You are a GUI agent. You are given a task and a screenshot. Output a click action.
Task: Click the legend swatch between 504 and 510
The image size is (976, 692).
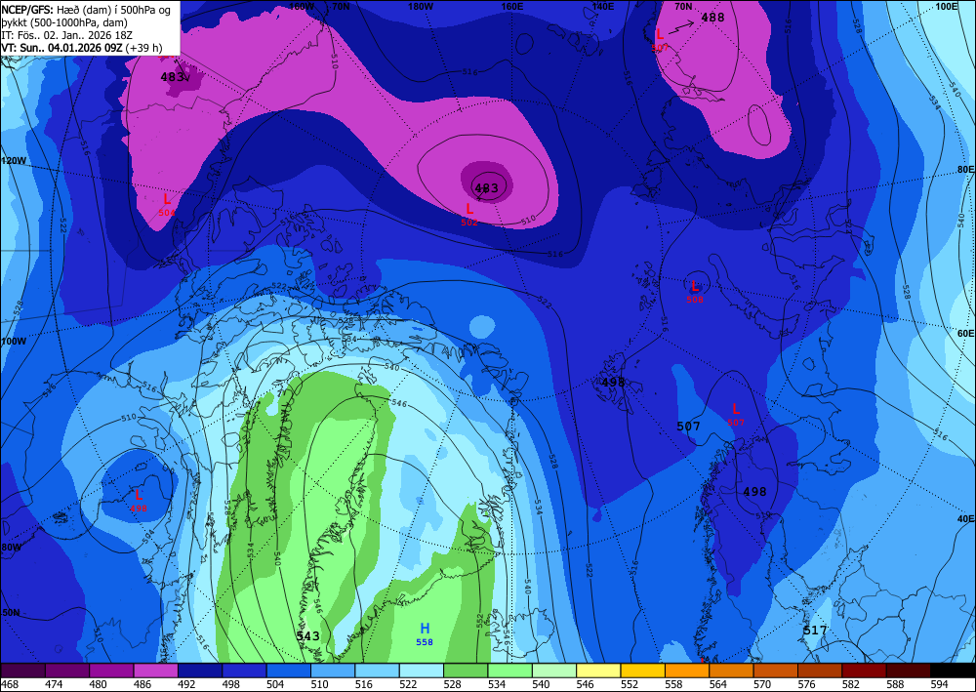pos(289,671)
